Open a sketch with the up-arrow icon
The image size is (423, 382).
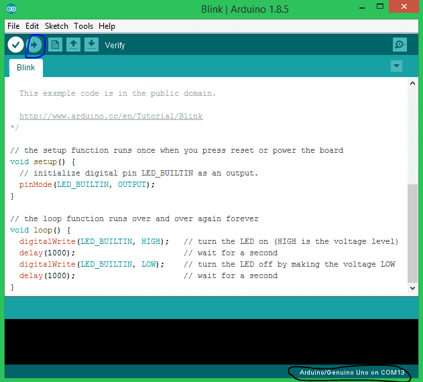pyautogui.click(x=73, y=45)
